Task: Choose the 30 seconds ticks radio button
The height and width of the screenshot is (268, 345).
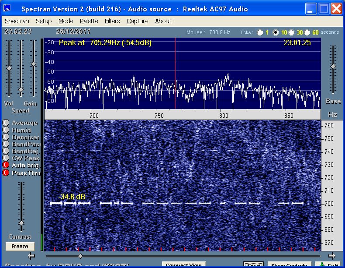Action: [291, 33]
